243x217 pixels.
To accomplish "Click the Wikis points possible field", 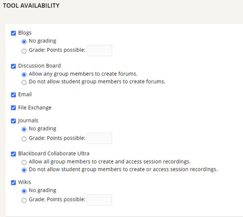I will click(x=99, y=200).
